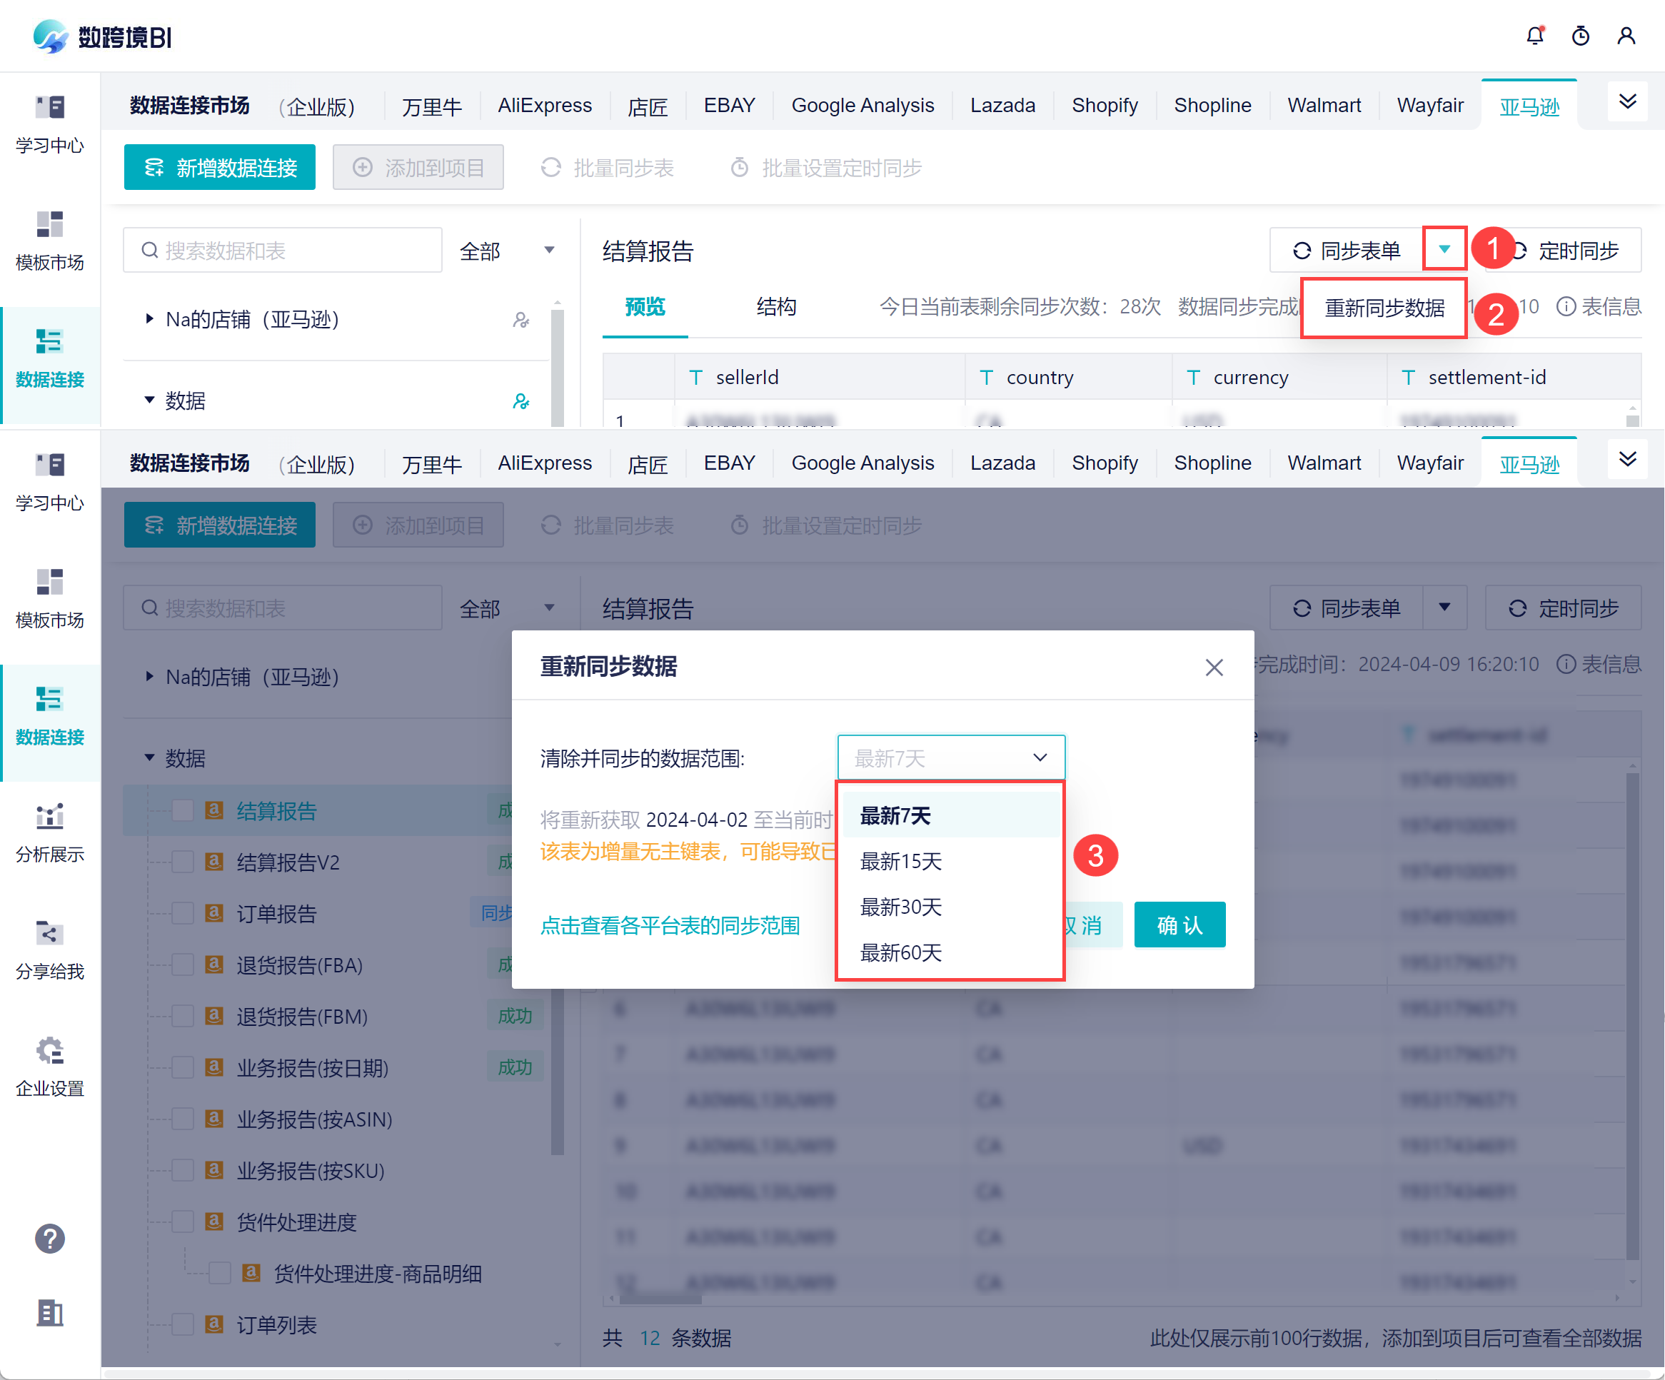
Task: Select 最新30天 from the range list
Action: pos(901,907)
